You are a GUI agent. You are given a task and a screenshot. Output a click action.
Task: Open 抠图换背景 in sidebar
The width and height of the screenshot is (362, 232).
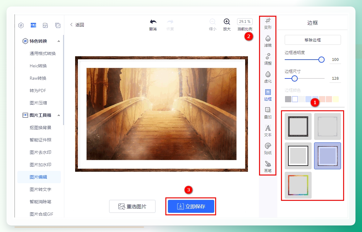[x=40, y=128]
